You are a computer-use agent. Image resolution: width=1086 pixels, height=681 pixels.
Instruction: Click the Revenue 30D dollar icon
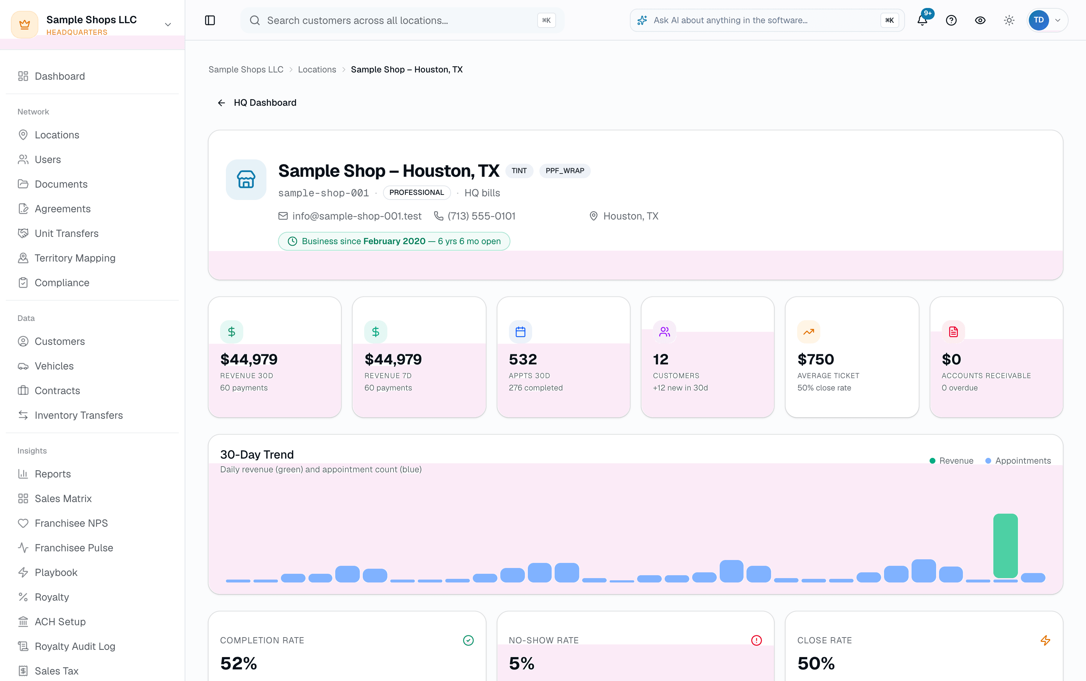point(232,332)
